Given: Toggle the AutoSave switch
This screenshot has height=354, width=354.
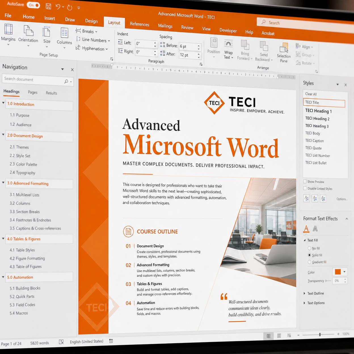Looking at the screenshot, I should [x=33, y=5].
